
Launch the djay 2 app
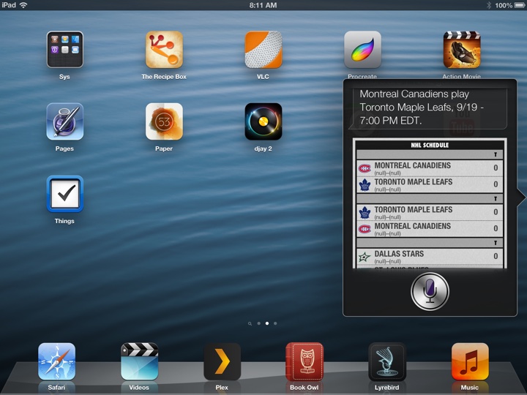pyautogui.click(x=263, y=121)
